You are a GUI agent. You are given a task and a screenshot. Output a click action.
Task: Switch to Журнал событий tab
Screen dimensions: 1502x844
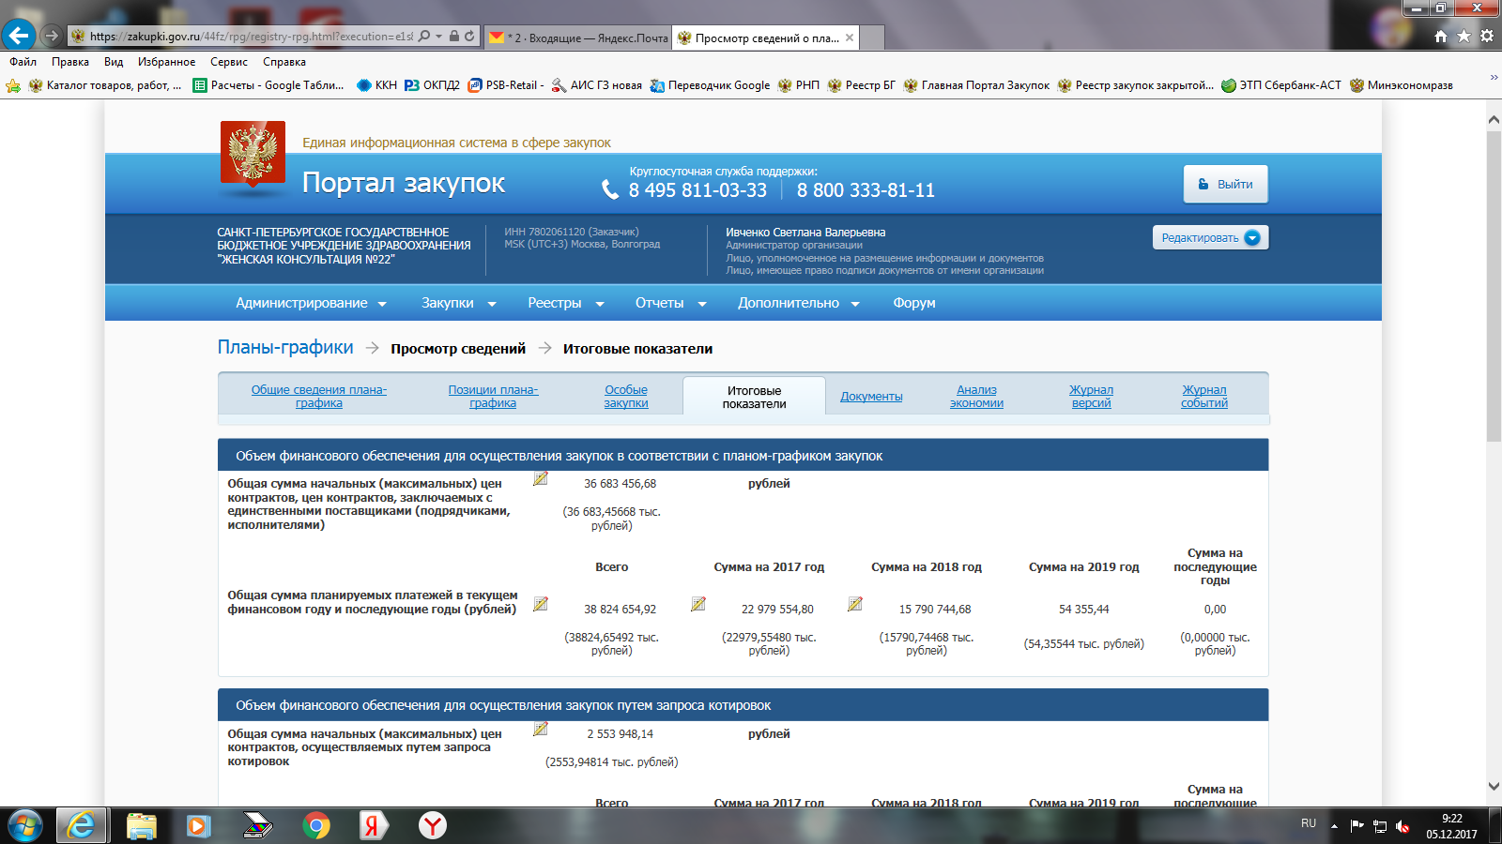pos(1204,396)
